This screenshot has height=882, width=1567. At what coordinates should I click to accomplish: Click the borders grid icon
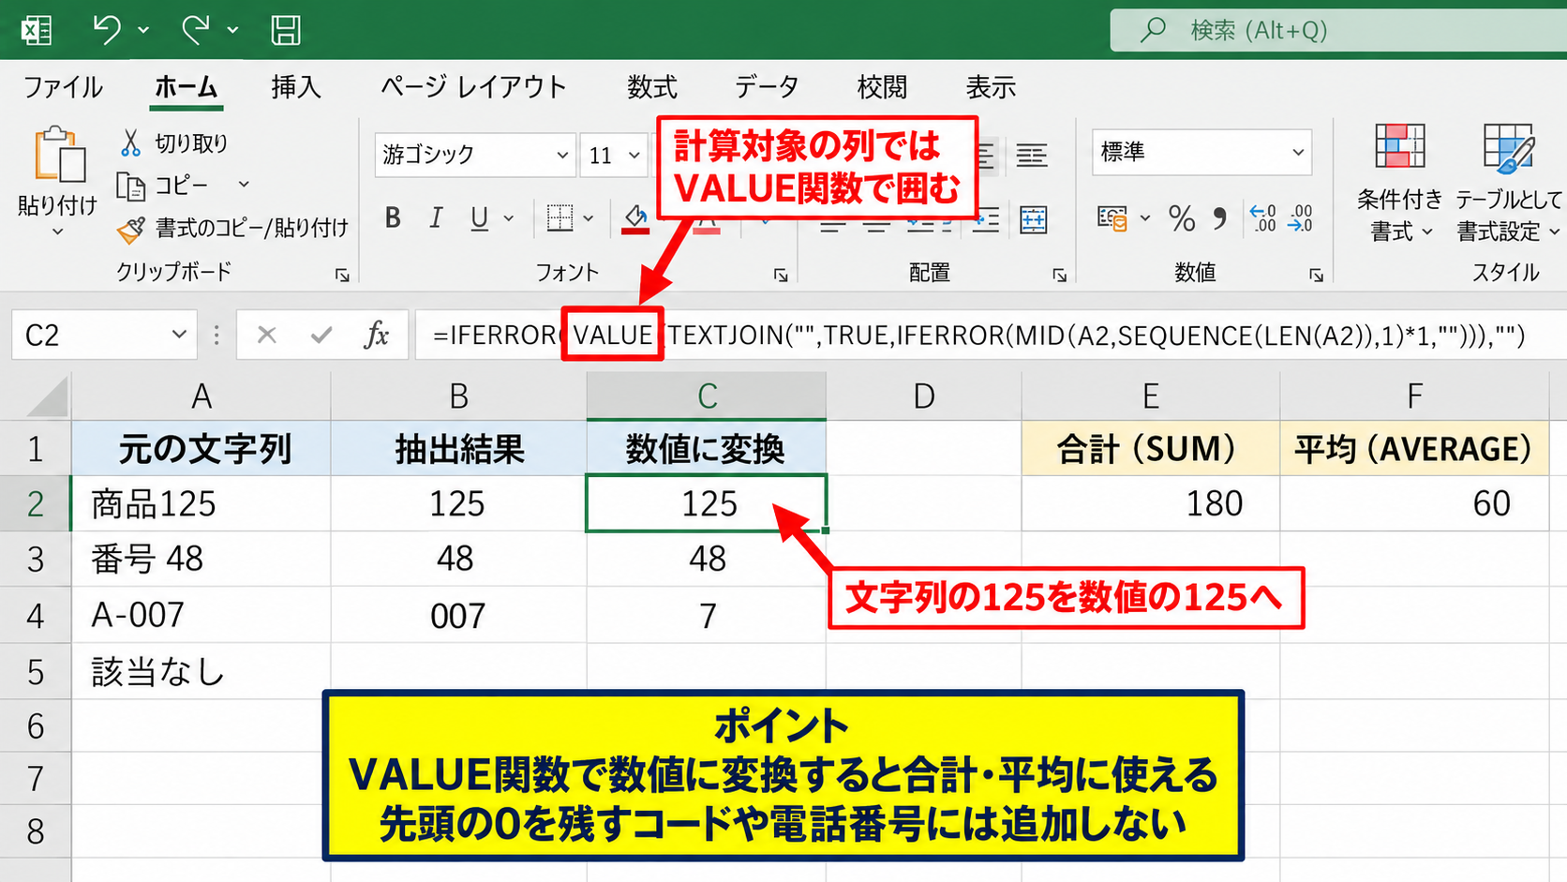click(560, 218)
